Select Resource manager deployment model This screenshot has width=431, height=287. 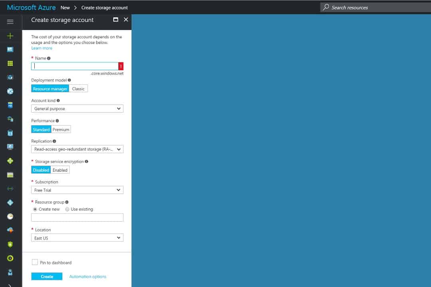(x=50, y=89)
